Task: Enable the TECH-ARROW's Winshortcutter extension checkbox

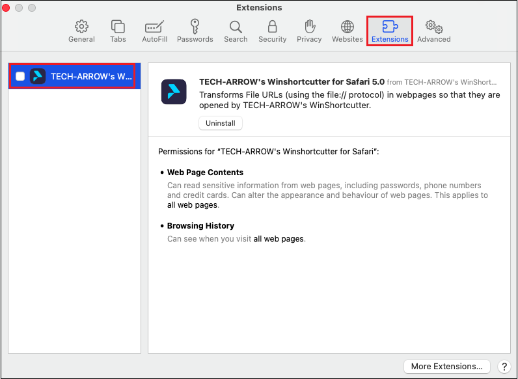Action: (20, 76)
